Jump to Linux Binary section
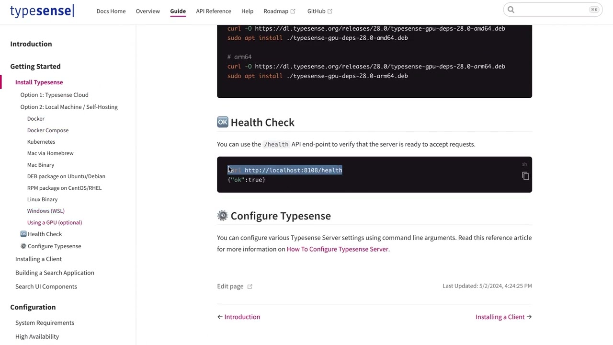This screenshot has width=613, height=345. tap(42, 199)
